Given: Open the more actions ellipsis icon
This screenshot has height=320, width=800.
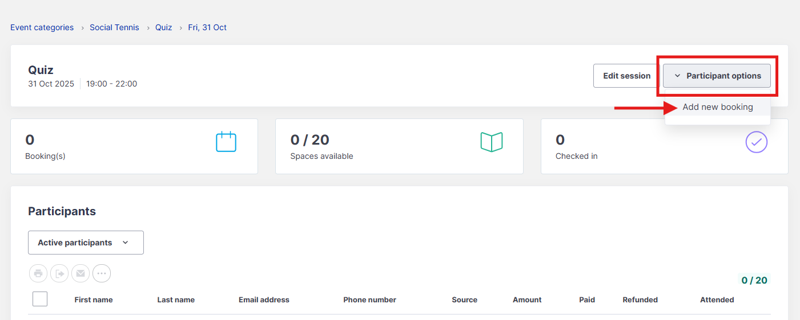Looking at the screenshot, I should coord(102,273).
